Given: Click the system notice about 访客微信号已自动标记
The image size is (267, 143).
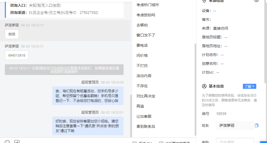Looking at the screenshot, I should pyautogui.click(x=64, y=70).
